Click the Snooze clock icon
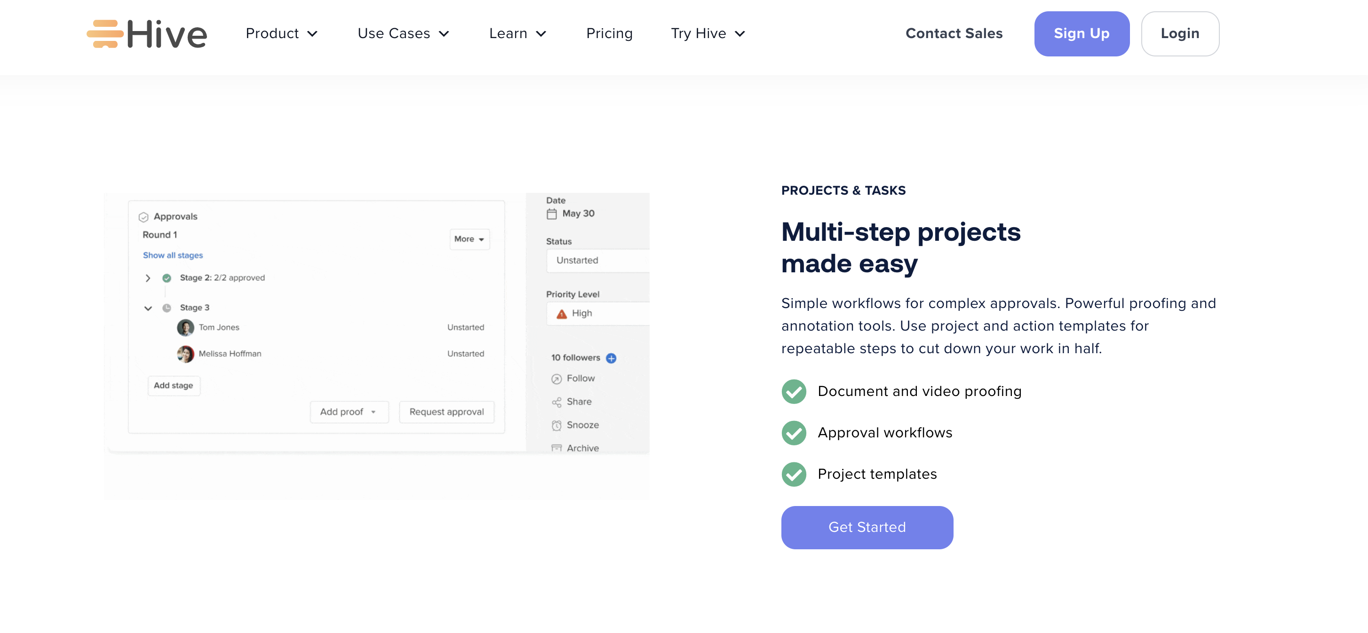Viewport: 1368px width, 633px height. [556, 425]
